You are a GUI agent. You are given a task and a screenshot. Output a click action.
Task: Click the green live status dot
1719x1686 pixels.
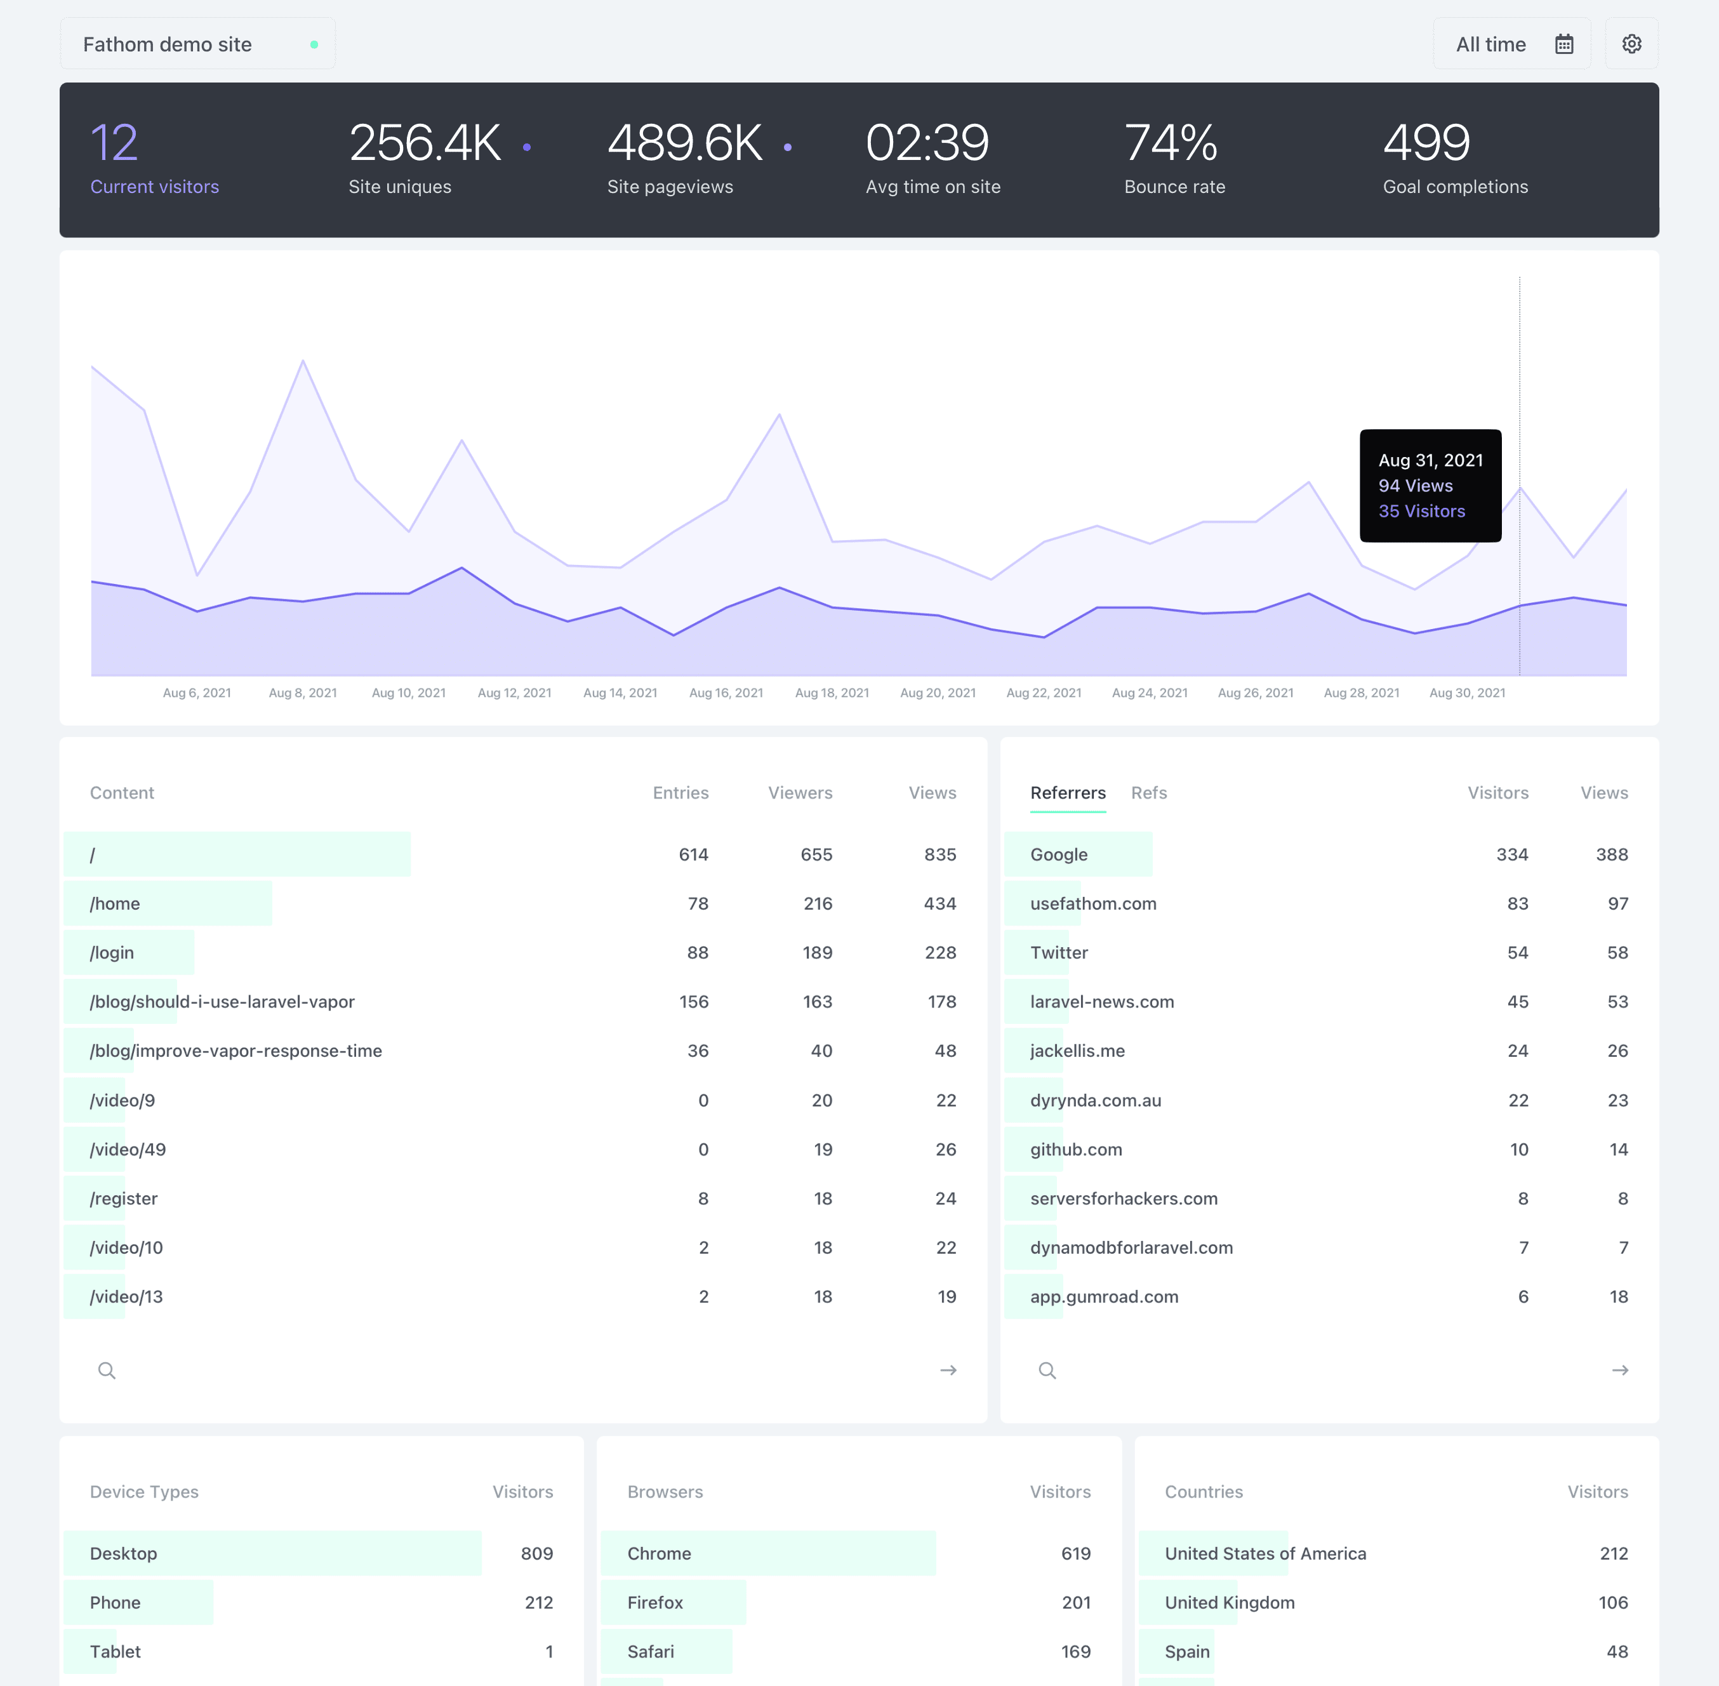314,43
